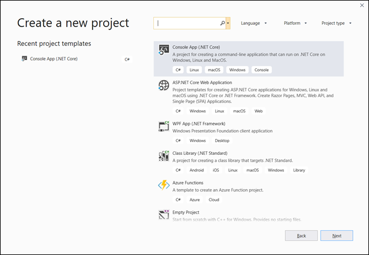Select the recent Console App (.NET Core) template
This screenshot has width=369, height=255.
54,59
